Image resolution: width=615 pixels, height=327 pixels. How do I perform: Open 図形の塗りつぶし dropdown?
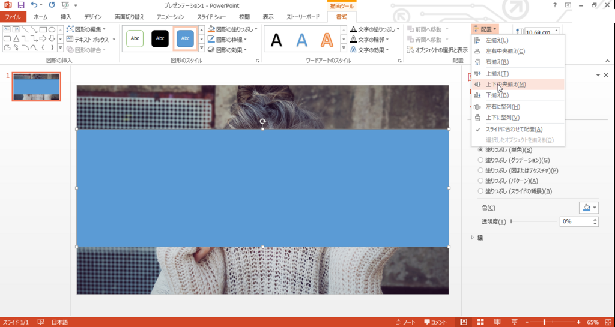click(x=232, y=29)
